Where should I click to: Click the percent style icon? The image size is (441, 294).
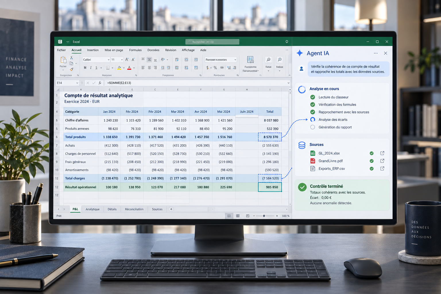point(215,68)
